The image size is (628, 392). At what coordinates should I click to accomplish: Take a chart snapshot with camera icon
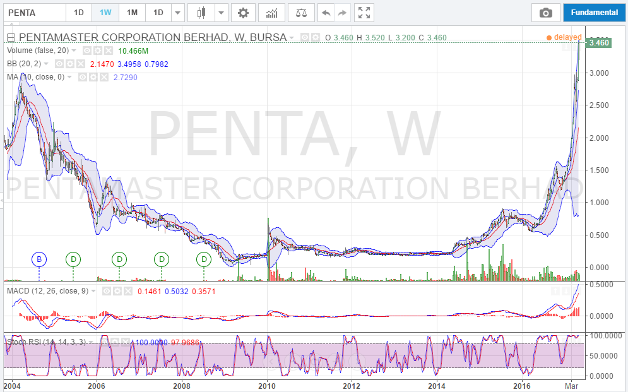[x=545, y=13]
